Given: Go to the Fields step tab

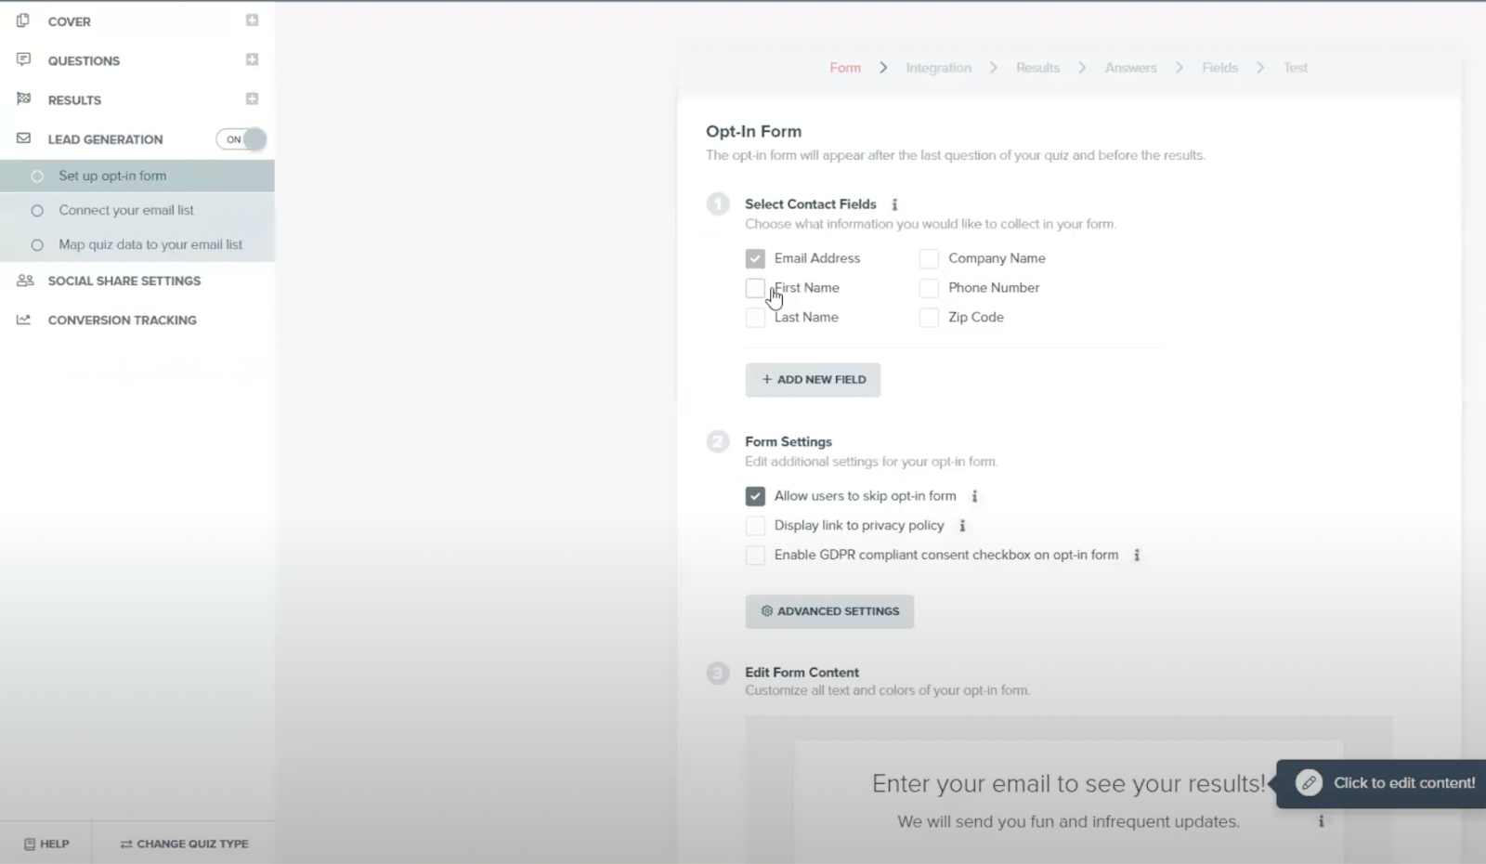Looking at the screenshot, I should (x=1219, y=68).
